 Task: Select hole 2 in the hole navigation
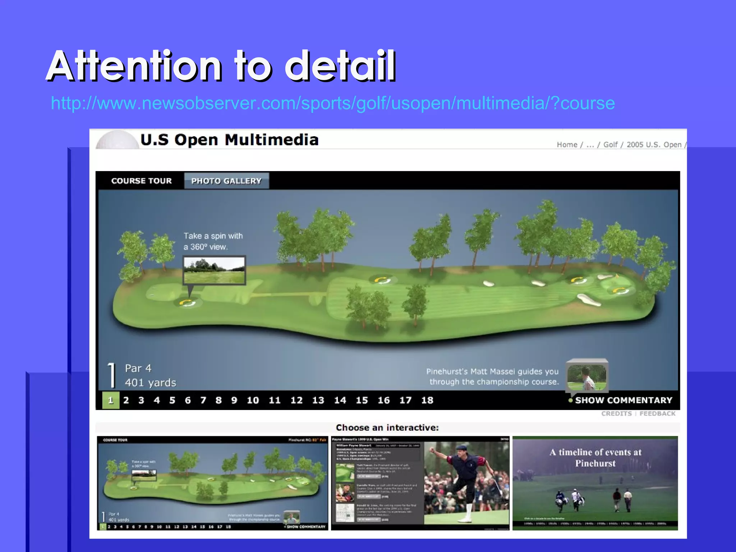[126, 400]
